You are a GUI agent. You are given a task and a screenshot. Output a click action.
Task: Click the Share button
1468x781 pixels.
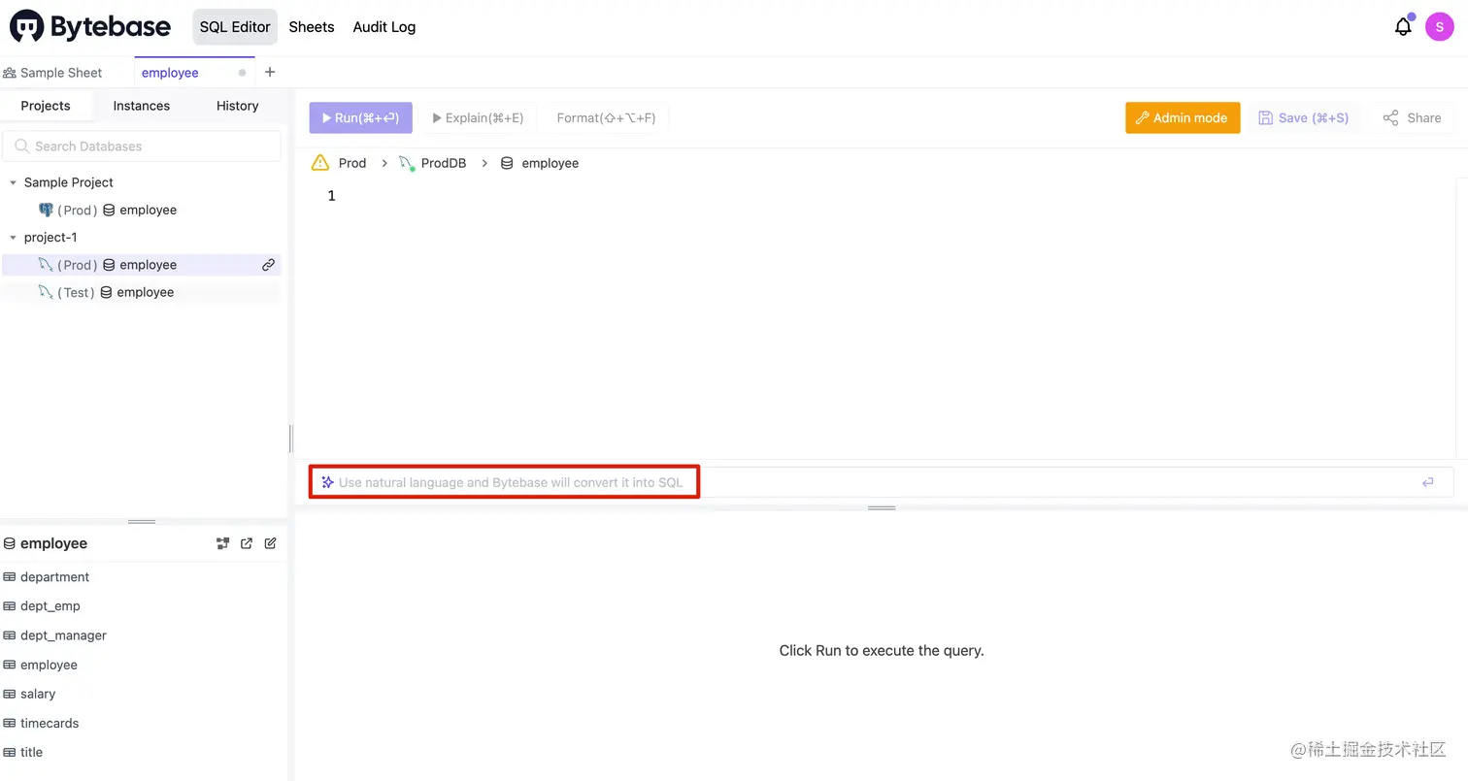click(1413, 117)
